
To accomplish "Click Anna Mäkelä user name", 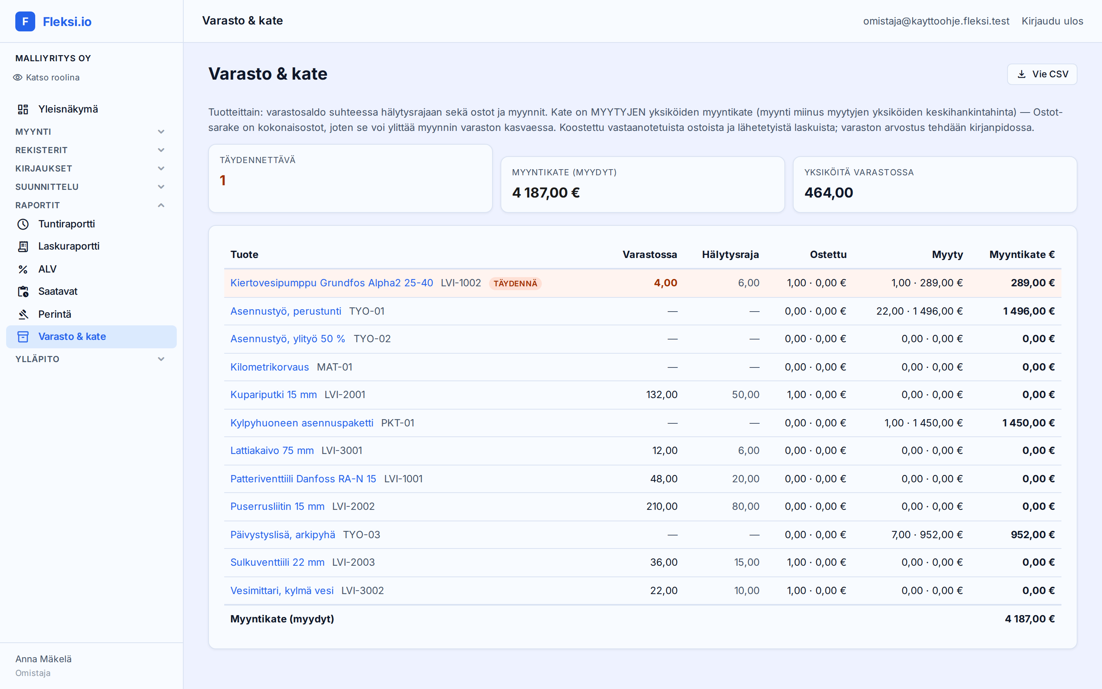I will click(43, 659).
